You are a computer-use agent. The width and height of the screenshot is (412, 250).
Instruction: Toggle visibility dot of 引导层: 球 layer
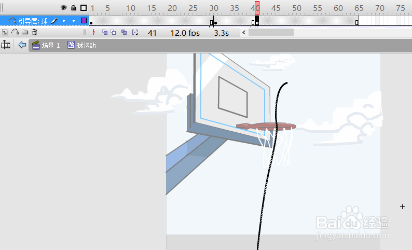(64, 21)
